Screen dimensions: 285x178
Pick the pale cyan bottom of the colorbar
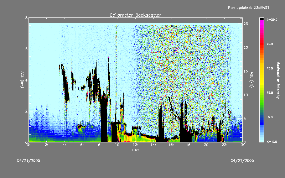261,140
